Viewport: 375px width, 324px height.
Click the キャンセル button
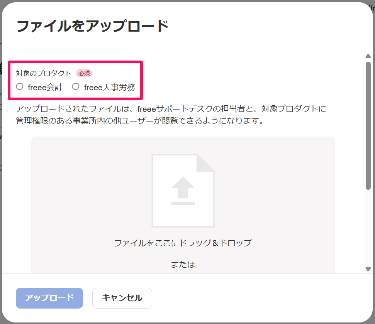click(x=122, y=298)
